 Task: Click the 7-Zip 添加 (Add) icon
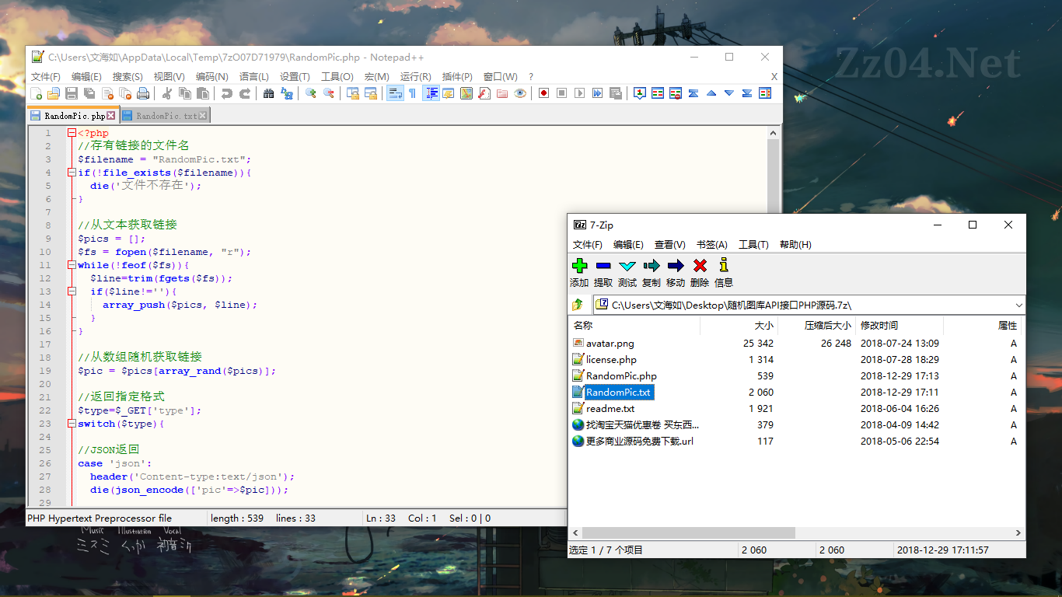[579, 266]
